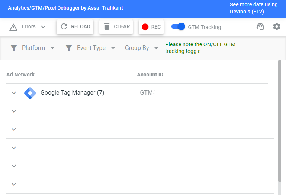Click the Ad Network column header

pos(20,75)
